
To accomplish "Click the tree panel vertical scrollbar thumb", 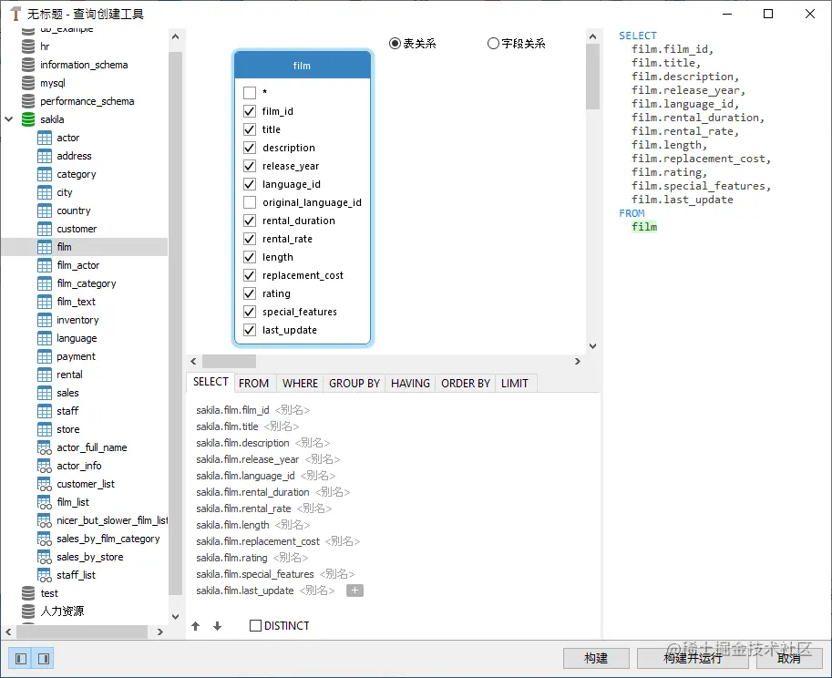I will point(175,324).
